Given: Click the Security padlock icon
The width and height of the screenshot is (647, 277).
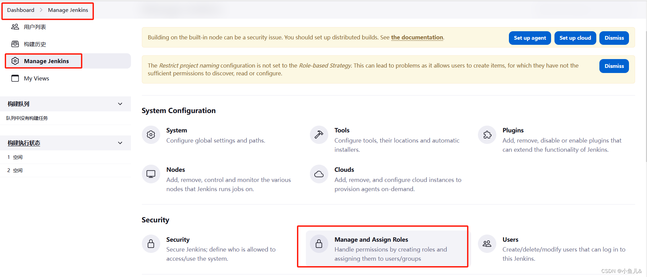Looking at the screenshot, I should coord(151,244).
